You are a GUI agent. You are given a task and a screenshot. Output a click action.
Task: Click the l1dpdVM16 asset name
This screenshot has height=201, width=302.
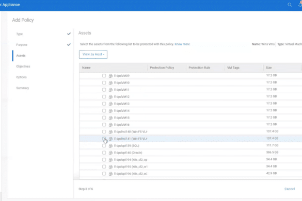point(122,125)
